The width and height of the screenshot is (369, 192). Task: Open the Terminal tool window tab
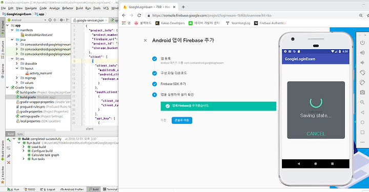(110, 189)
